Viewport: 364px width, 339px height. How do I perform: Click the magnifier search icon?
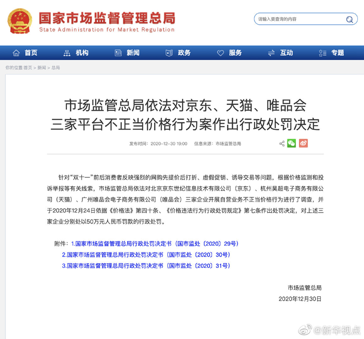point(349,19)
